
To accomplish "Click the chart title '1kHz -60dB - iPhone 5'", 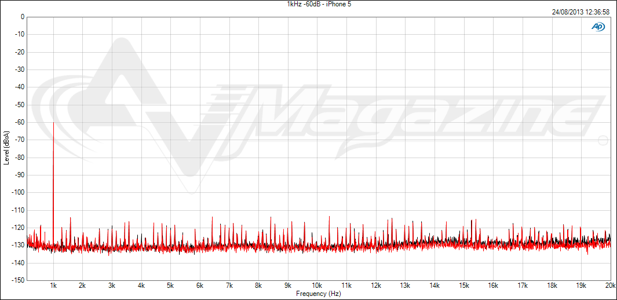I will point(319,4).
